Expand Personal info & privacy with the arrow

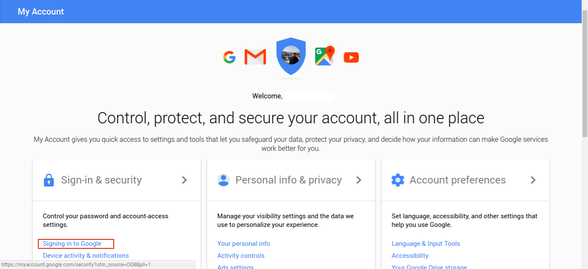click(359, 180)
